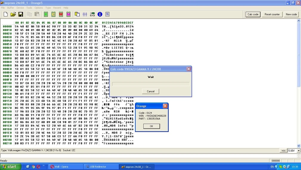Open chip type selection icon

(x=77, y=14)
